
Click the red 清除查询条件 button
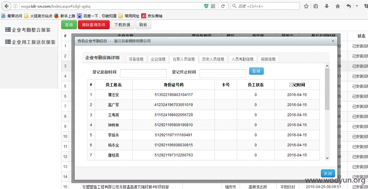click(x=94, y=25)
